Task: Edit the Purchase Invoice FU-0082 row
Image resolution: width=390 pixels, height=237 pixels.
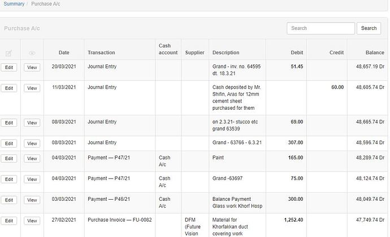Action: click(x=9, y=221)
